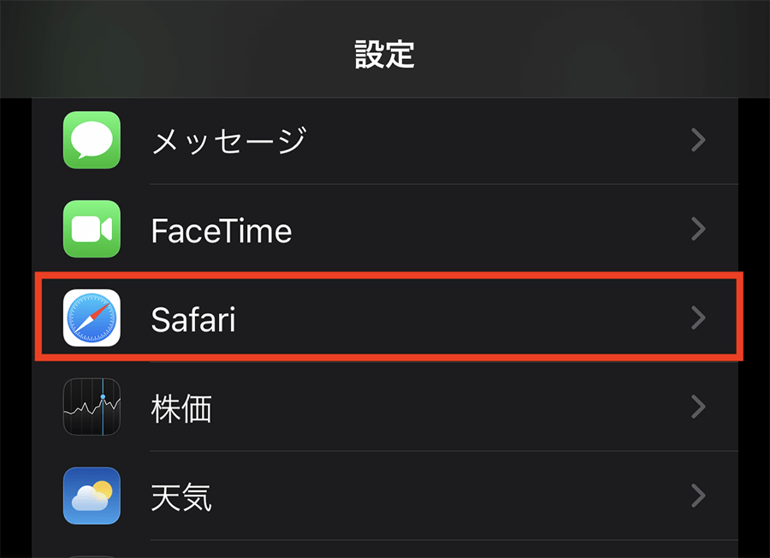Tap the partially visible row below 天気

pyautogui.click(x=385, y=550)
